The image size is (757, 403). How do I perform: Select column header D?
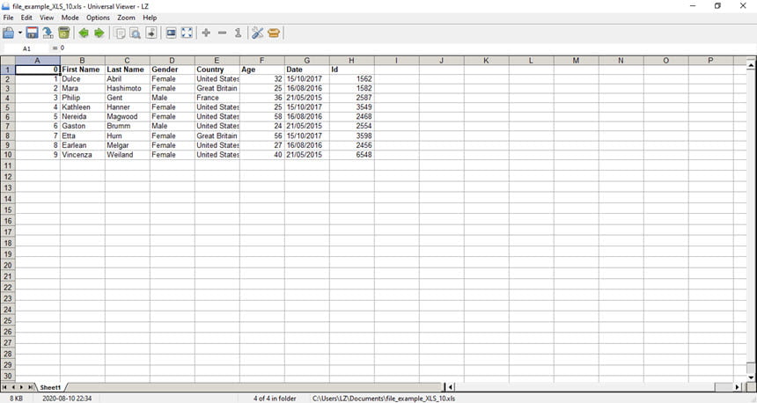(172, 61)
